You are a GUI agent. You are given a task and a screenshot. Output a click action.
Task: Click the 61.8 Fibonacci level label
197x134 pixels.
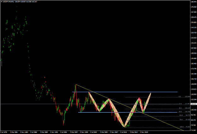181,115
